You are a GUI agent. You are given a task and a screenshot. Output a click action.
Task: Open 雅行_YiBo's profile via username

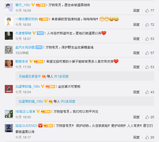[x=23, y=5]
